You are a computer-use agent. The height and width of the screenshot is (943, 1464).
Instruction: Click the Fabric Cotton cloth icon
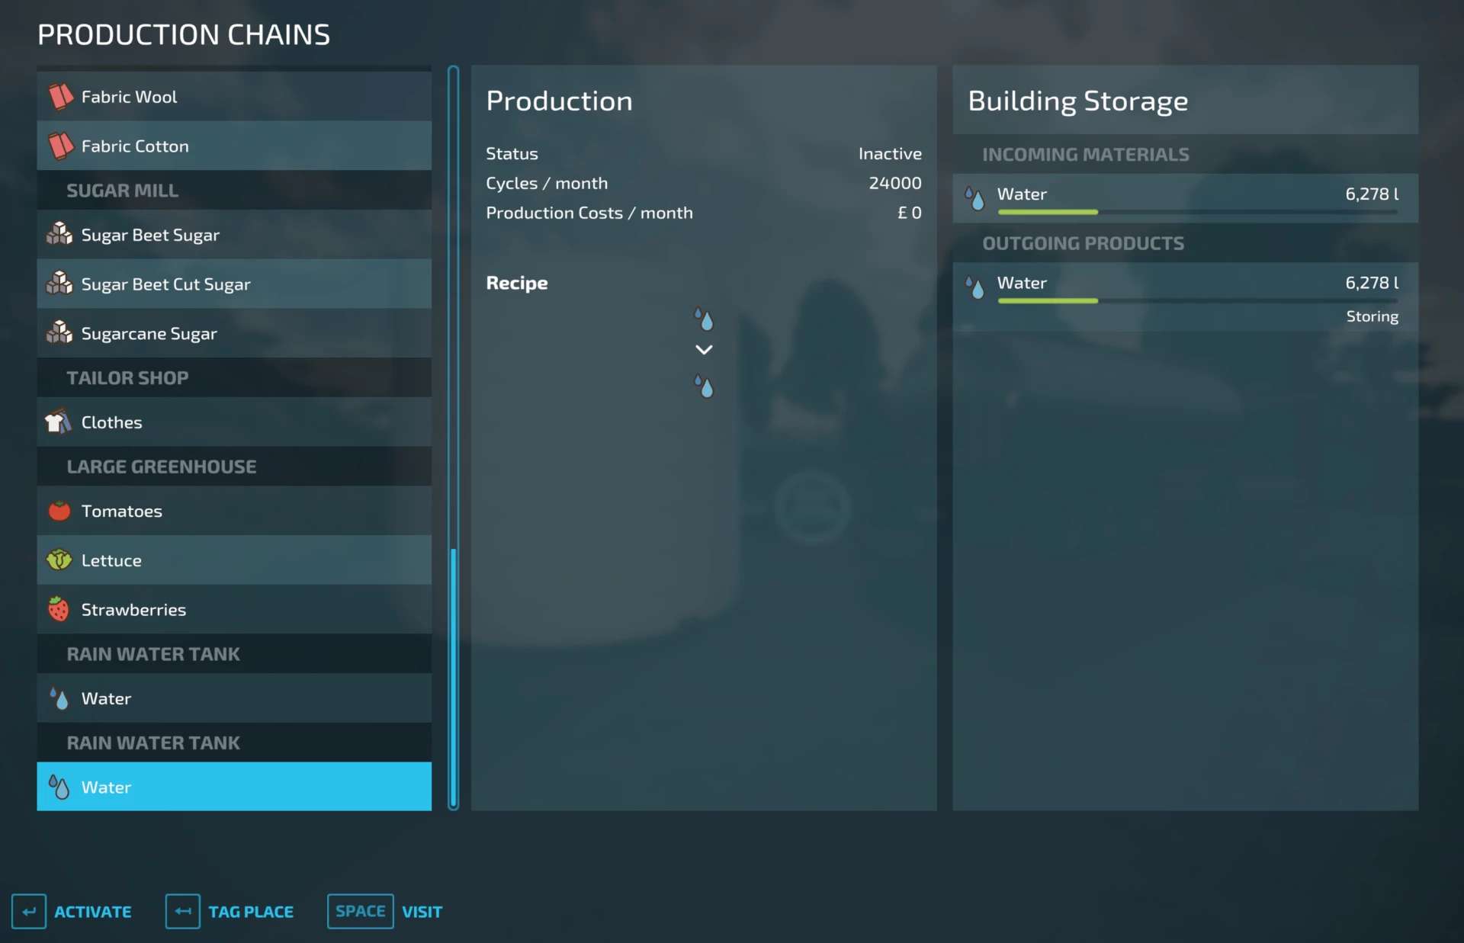click(60, 146)
